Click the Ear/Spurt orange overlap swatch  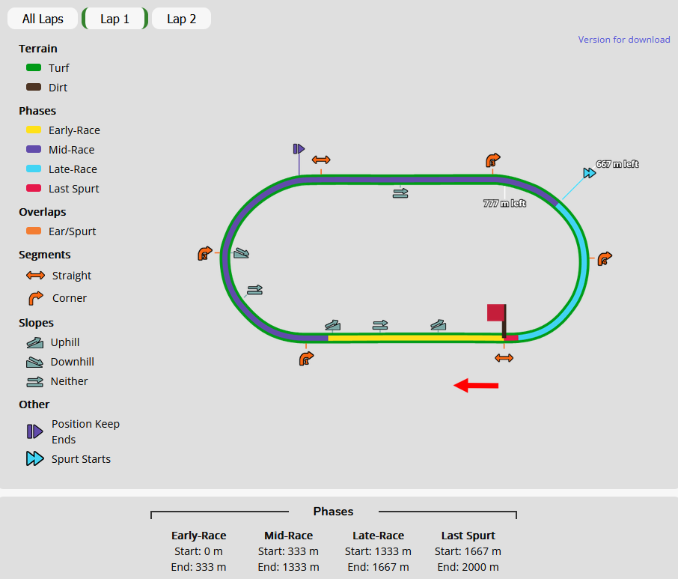coord(34,231)
